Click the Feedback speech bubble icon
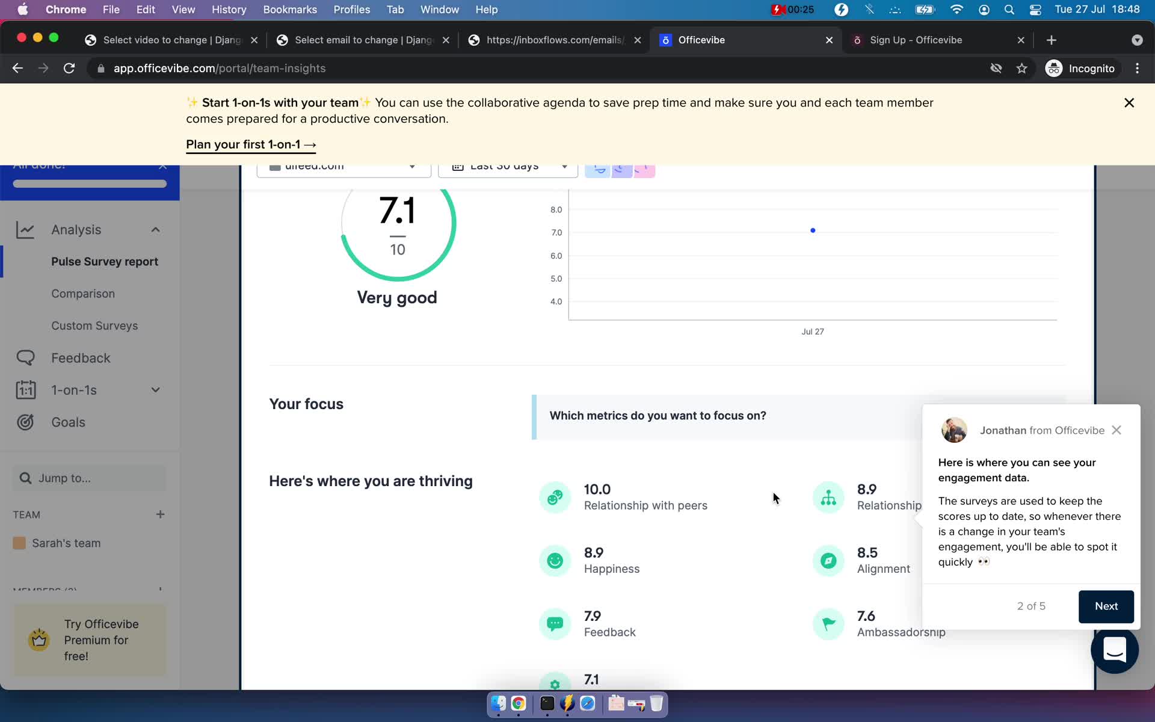1155x722 pixels. click(x=25, y=358)
